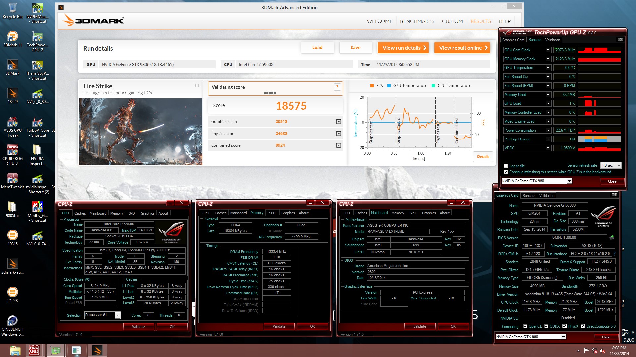Click ROG CPU-Z taskbar icon
The height and width of the screenshot is (357, 636).
34,350
